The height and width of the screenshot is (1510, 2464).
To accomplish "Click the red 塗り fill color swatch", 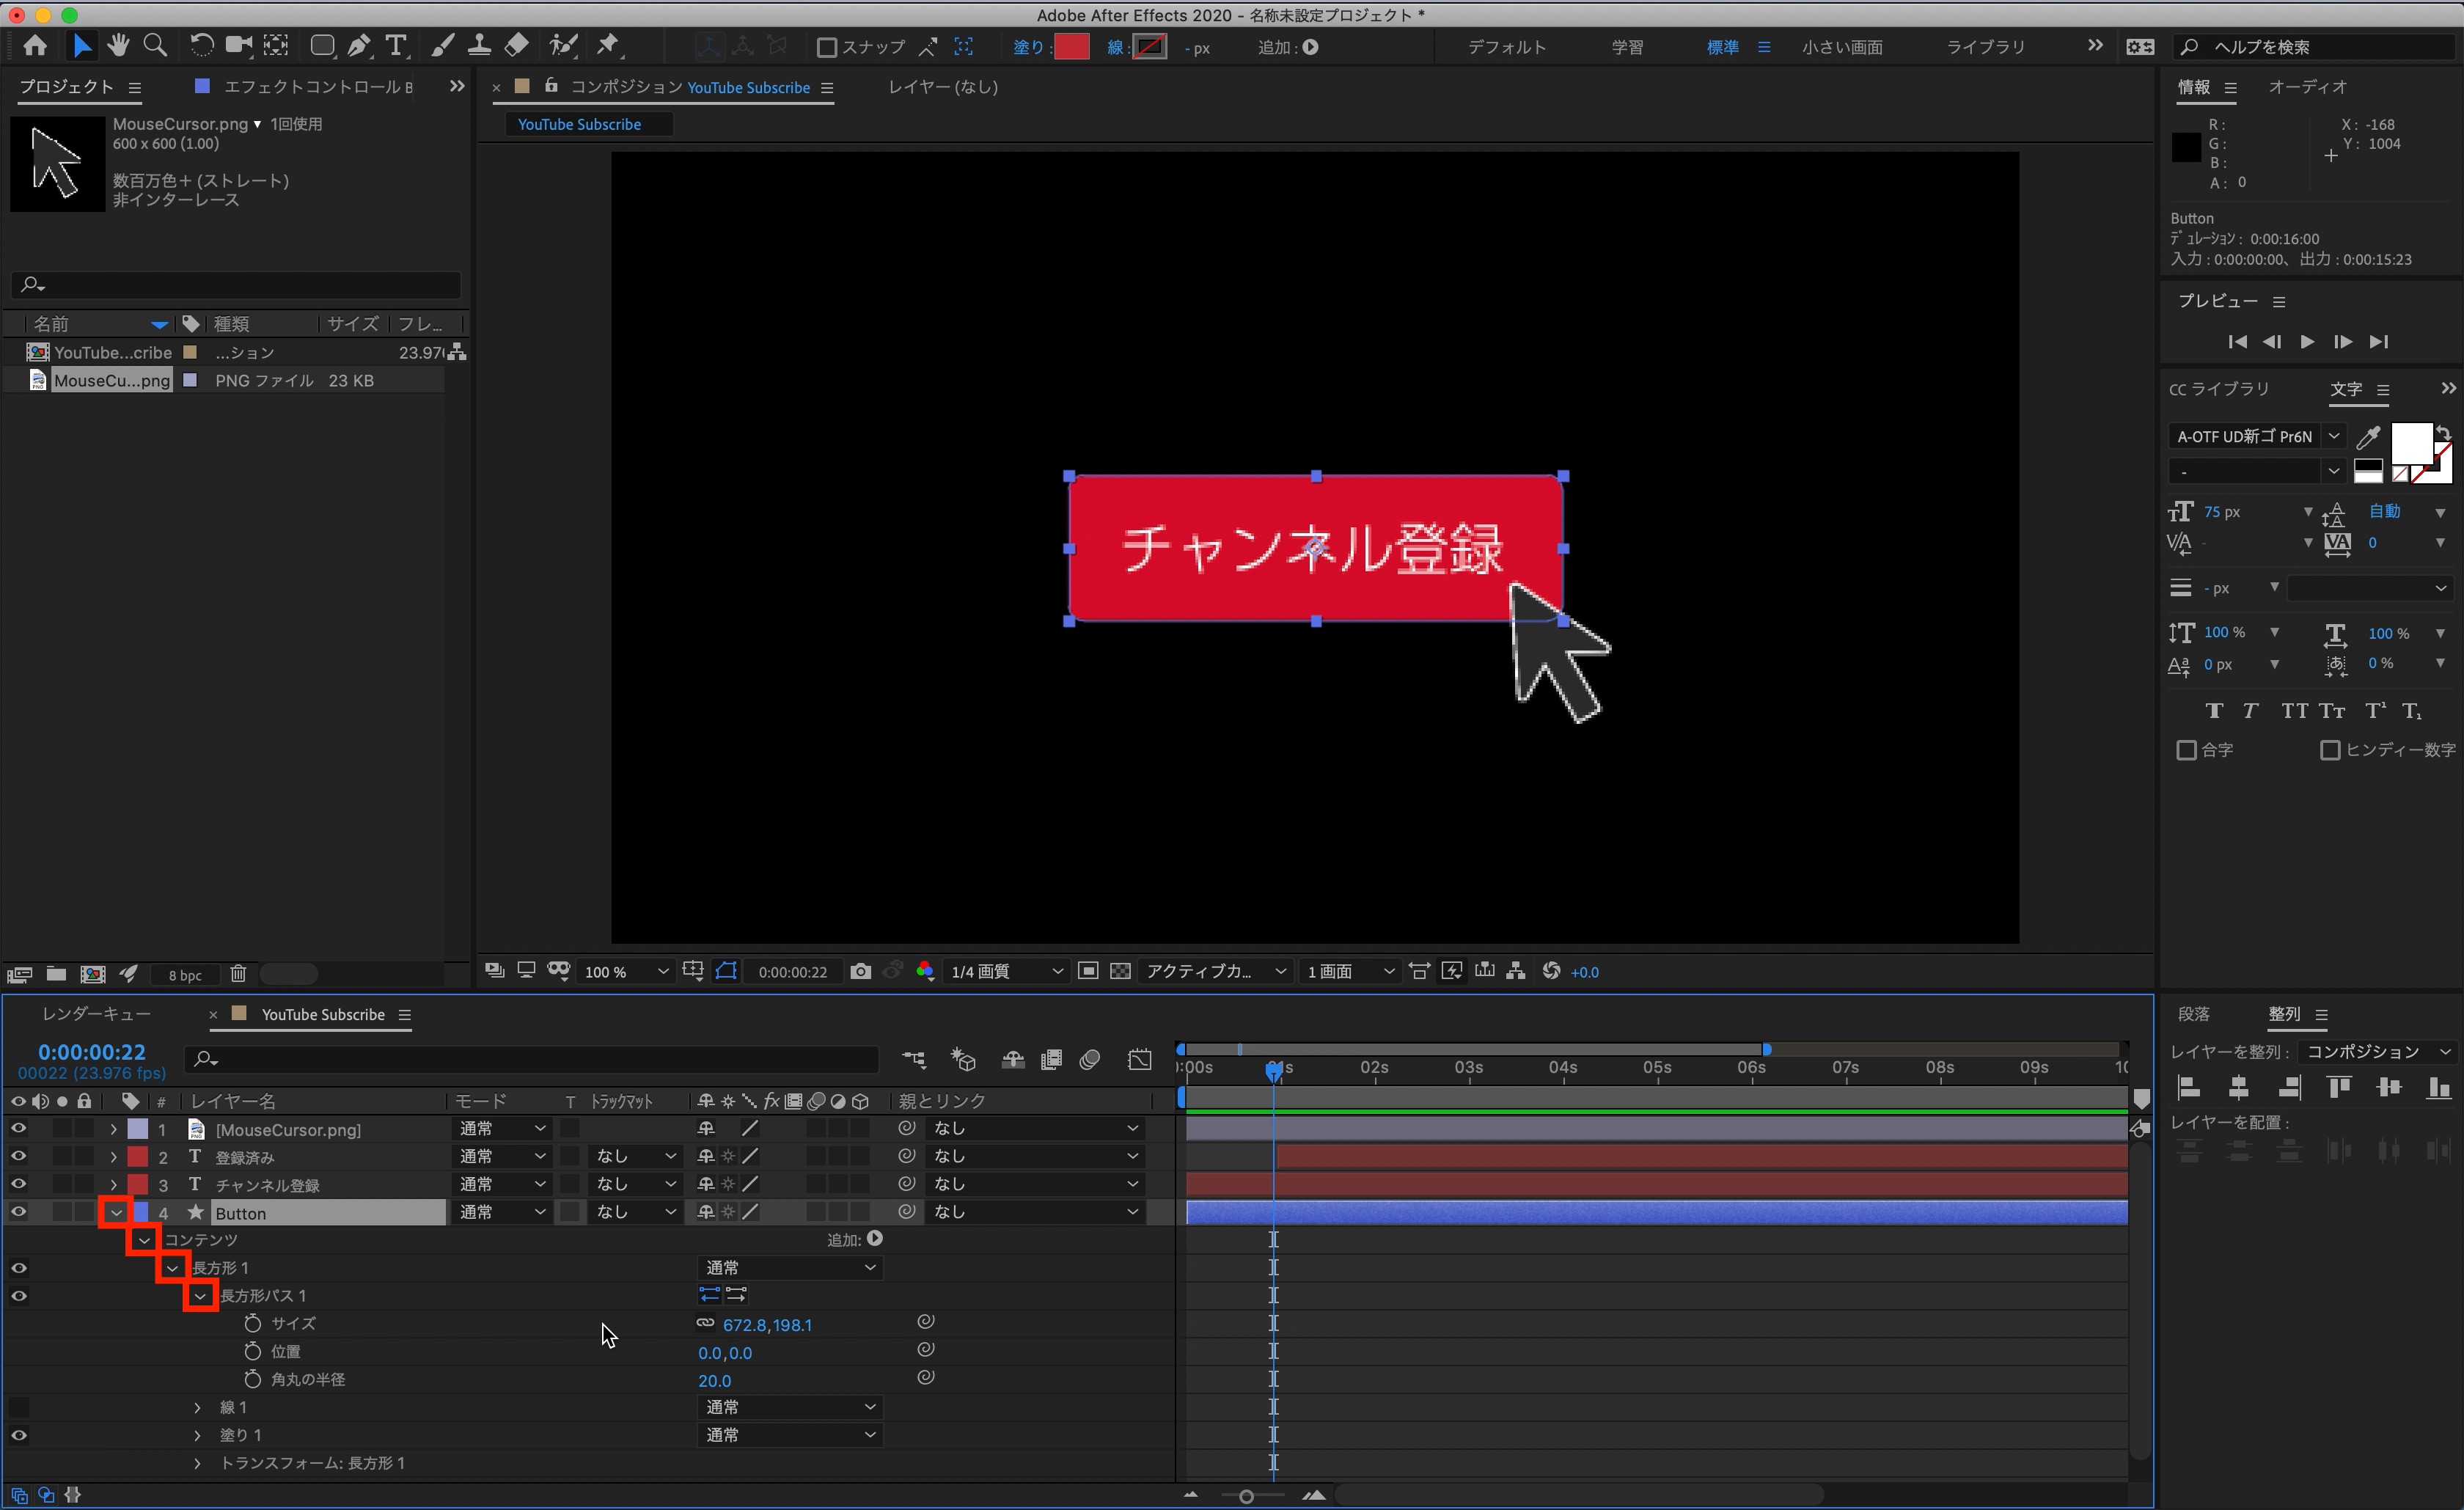I will (x=1071, y=47).
